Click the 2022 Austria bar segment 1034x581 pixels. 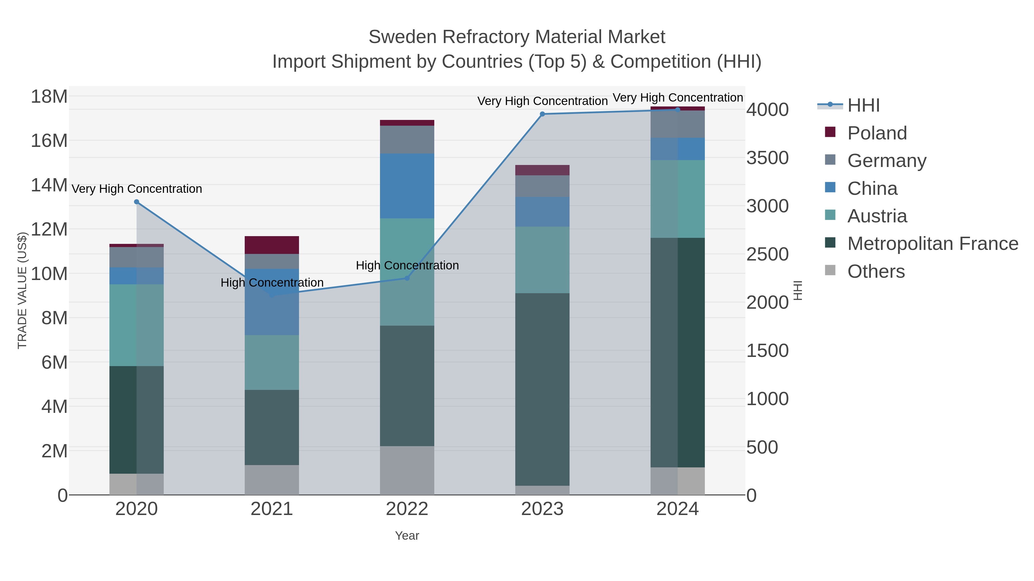[x=407, y=272]
